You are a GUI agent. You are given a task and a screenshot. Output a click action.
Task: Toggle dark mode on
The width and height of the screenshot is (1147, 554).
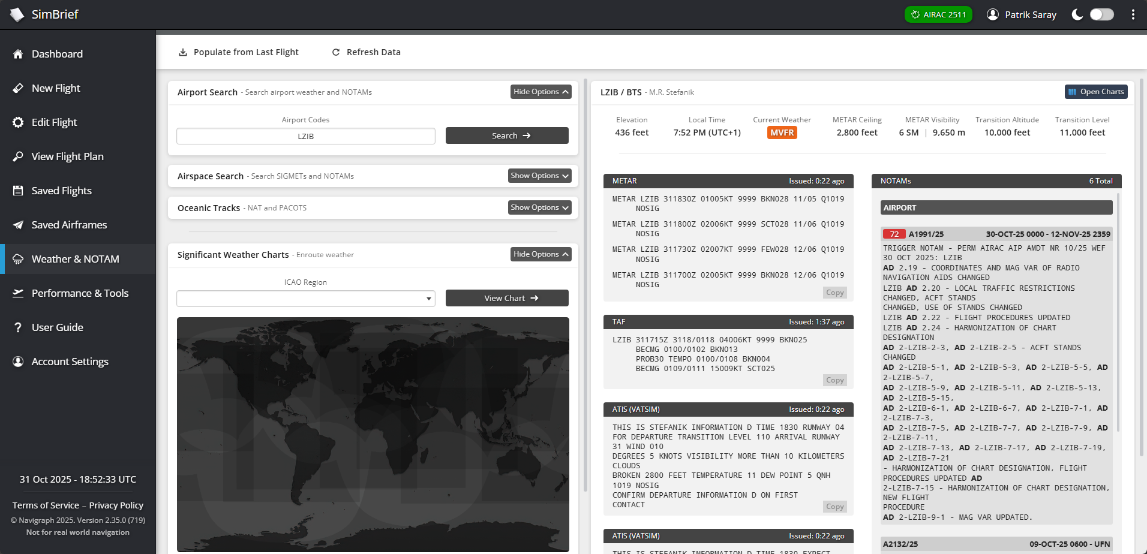[1101, 14]
